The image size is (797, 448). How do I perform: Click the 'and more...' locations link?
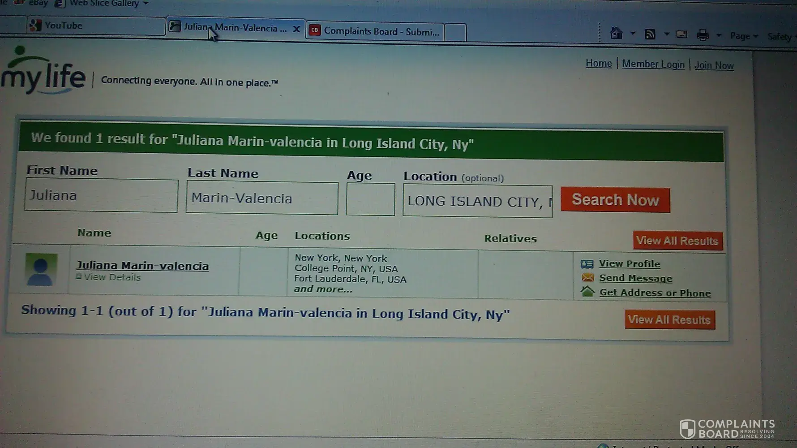coord(323,289)
